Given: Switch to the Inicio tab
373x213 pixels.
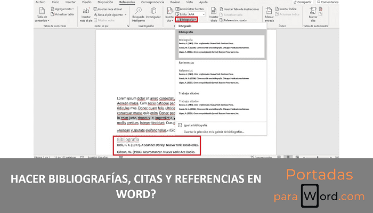Looking at the screenshot, I should click(x=55, y=2).
